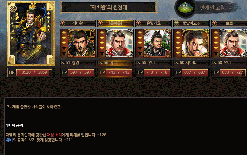Click faction emblem beside [롤랑롤] name
The height and width of the screenshot is (155, 247).
100,23
